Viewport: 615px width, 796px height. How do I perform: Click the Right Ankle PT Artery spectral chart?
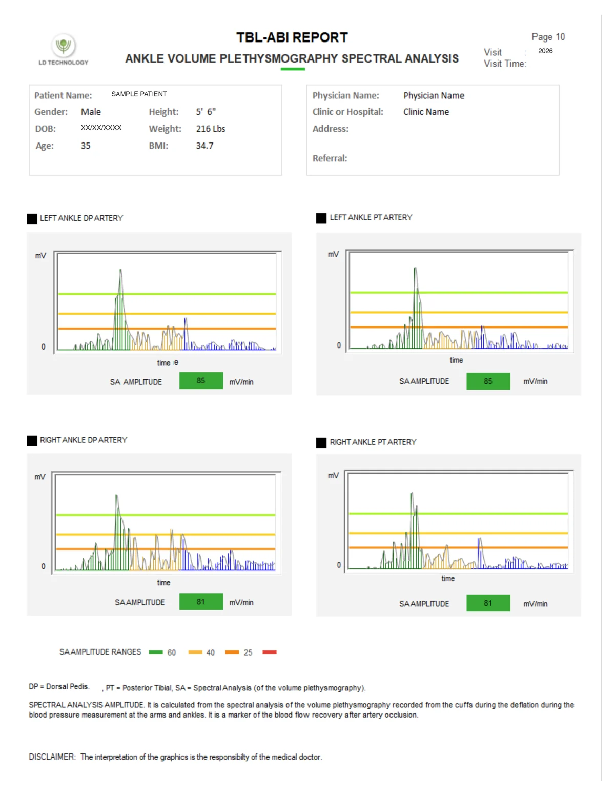459,521
